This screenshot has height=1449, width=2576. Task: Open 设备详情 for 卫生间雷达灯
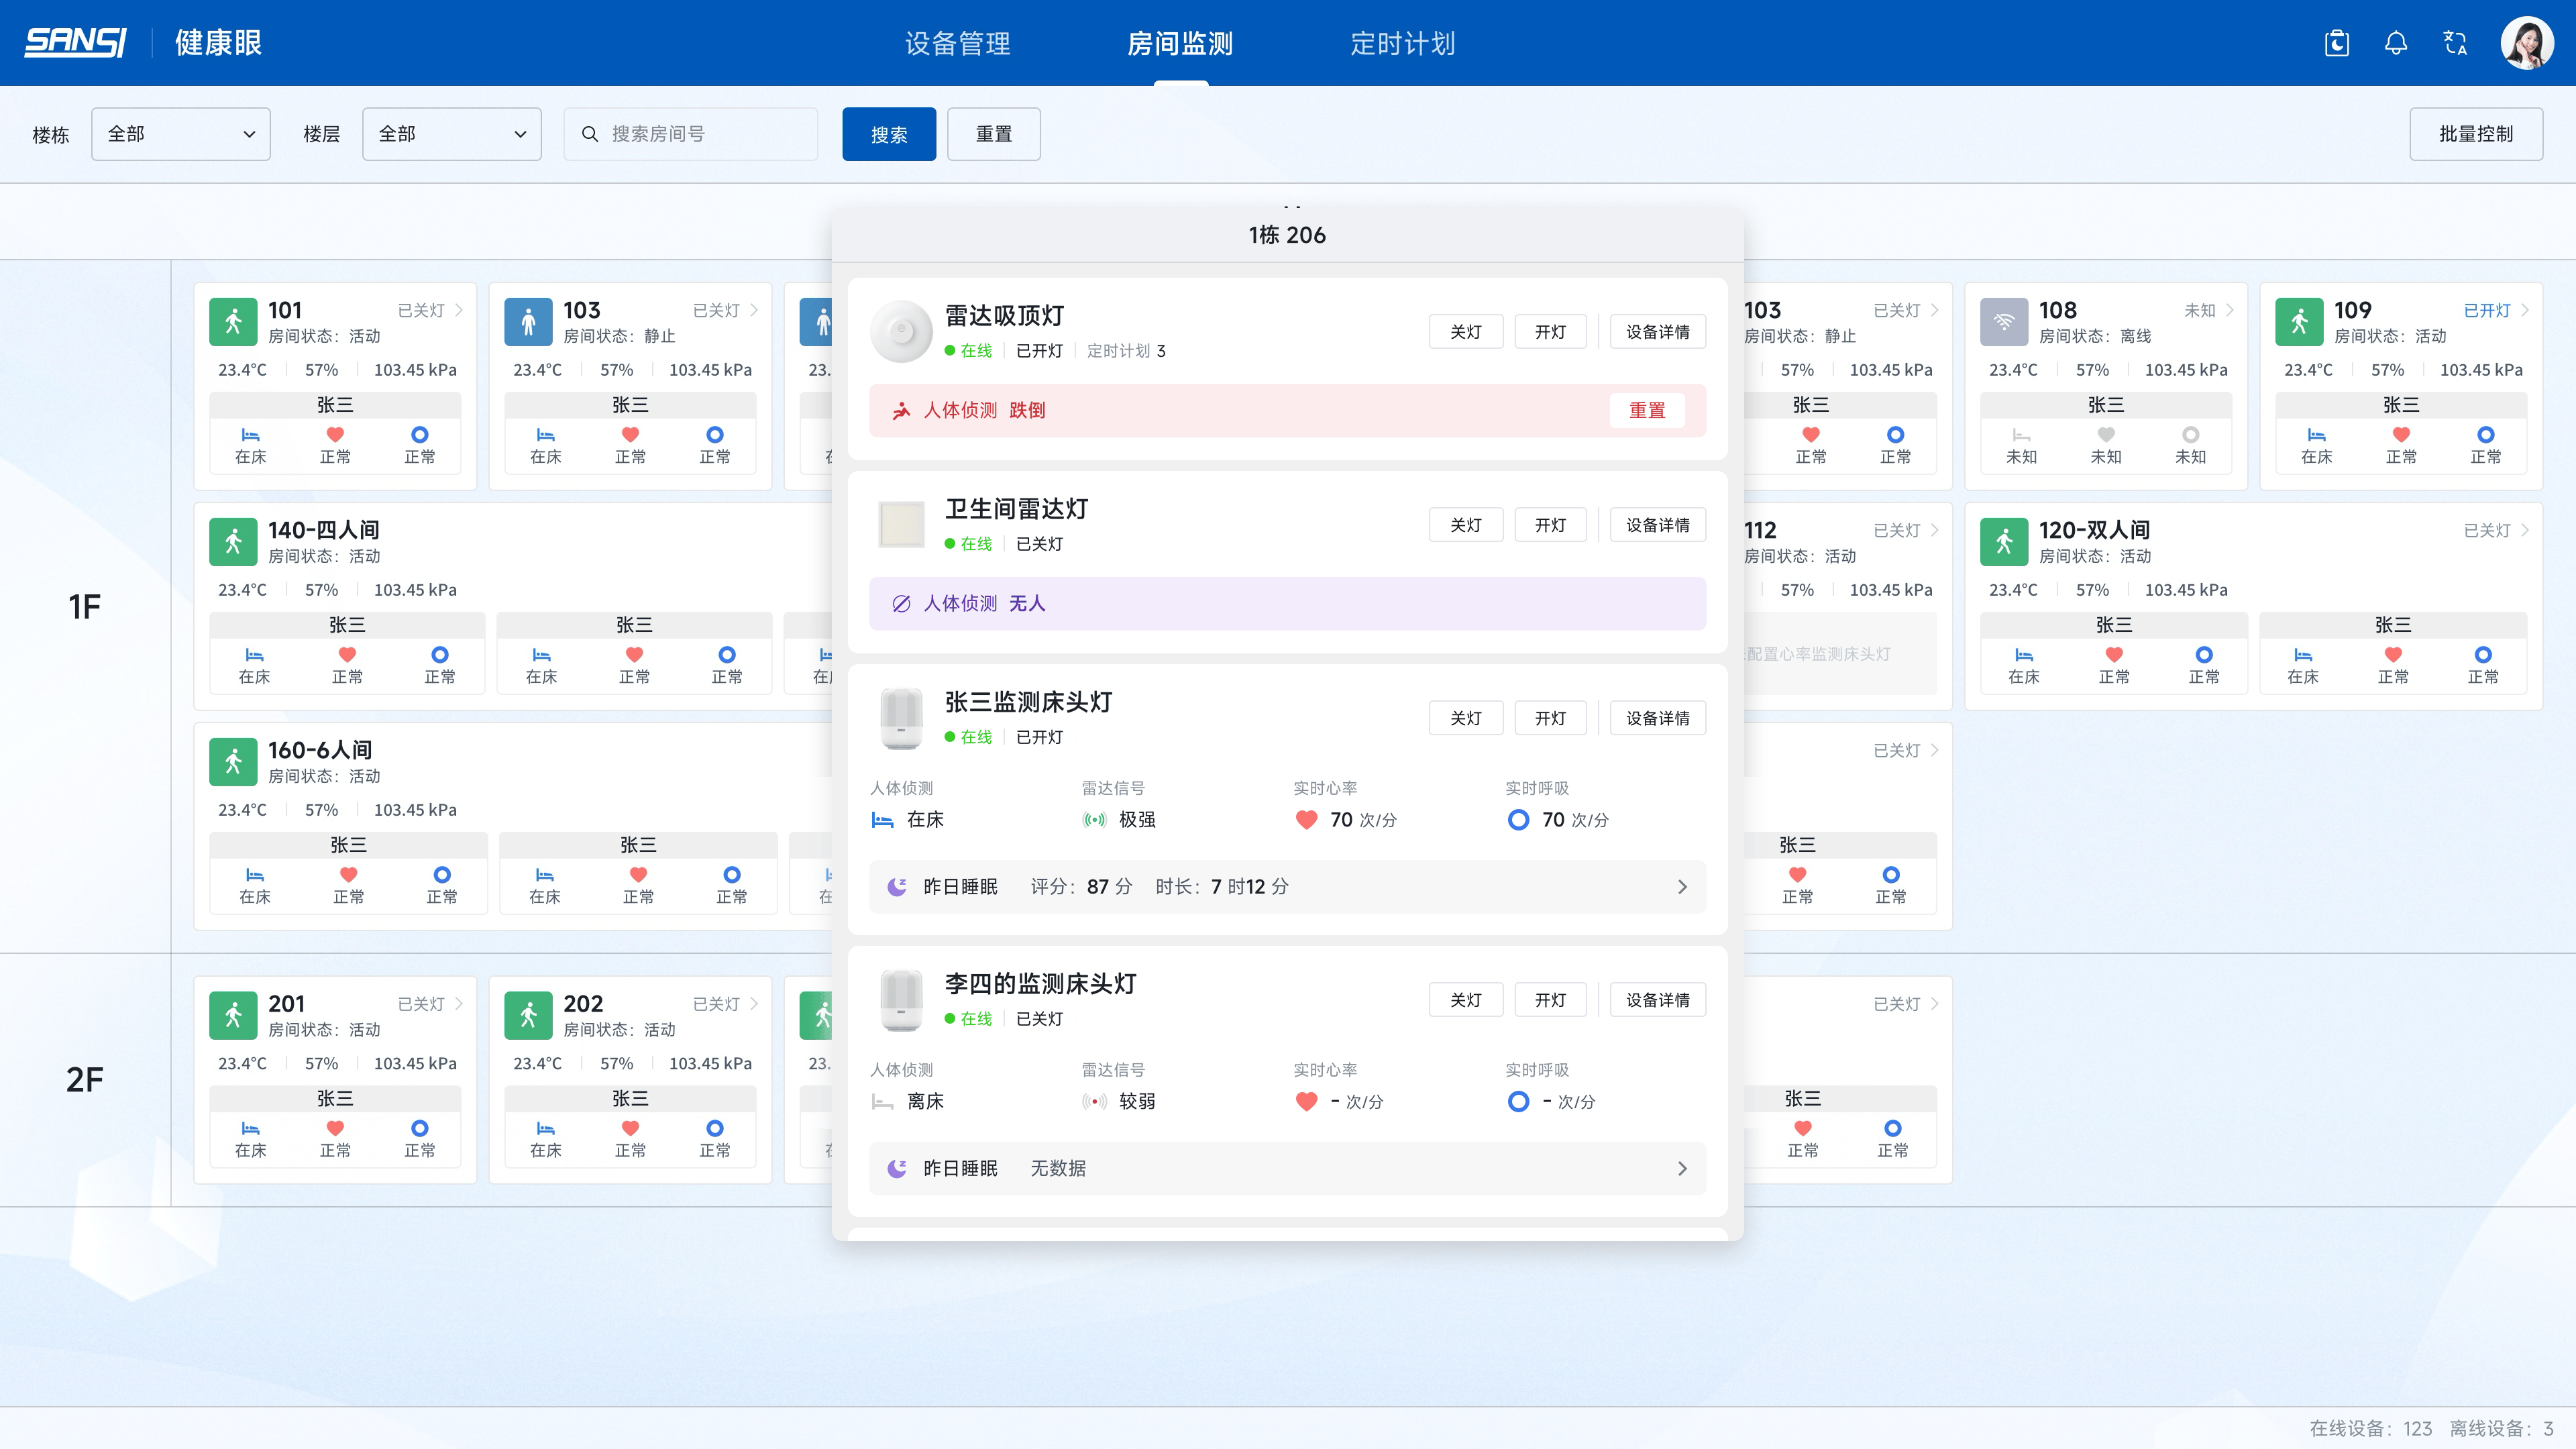coord(1658,525)
